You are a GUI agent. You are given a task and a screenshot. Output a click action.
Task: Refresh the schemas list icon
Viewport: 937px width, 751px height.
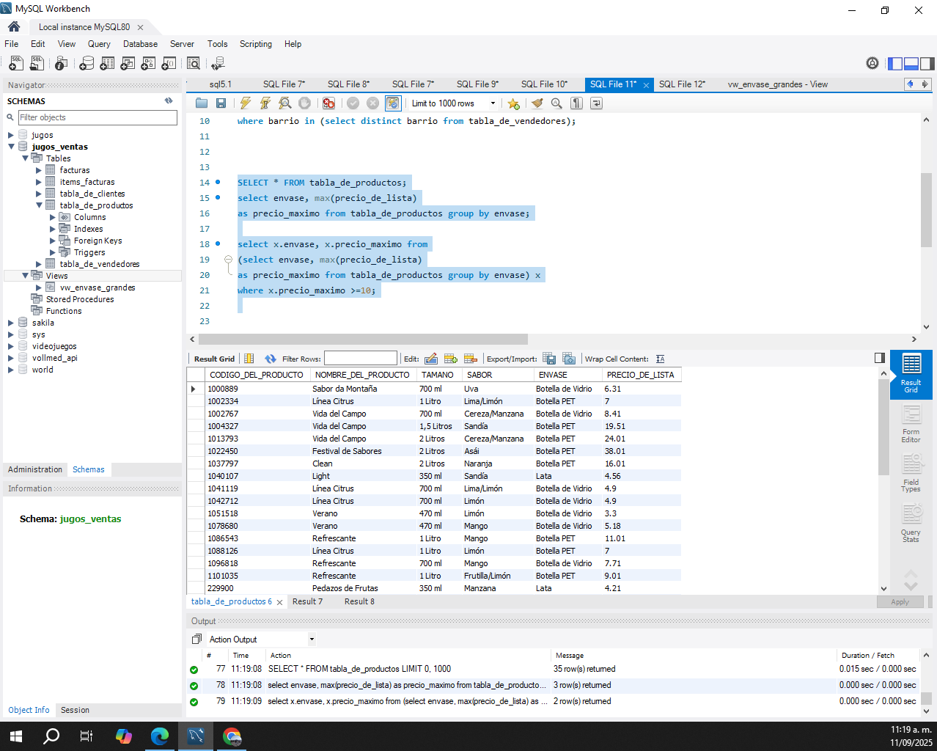[169, 101]
